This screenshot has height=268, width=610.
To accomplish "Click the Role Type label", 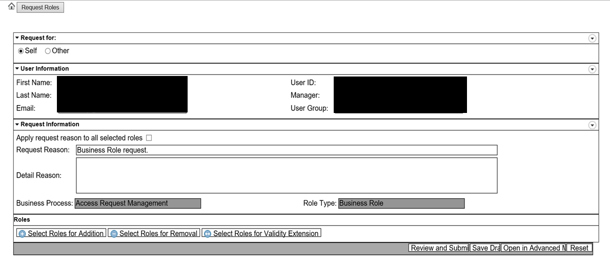I will click(x=320, y=203).
